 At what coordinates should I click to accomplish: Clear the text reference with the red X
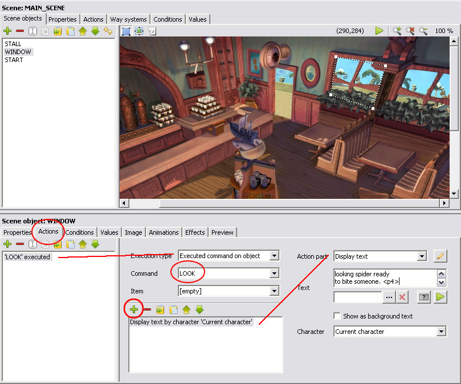[x=402, y=297]
